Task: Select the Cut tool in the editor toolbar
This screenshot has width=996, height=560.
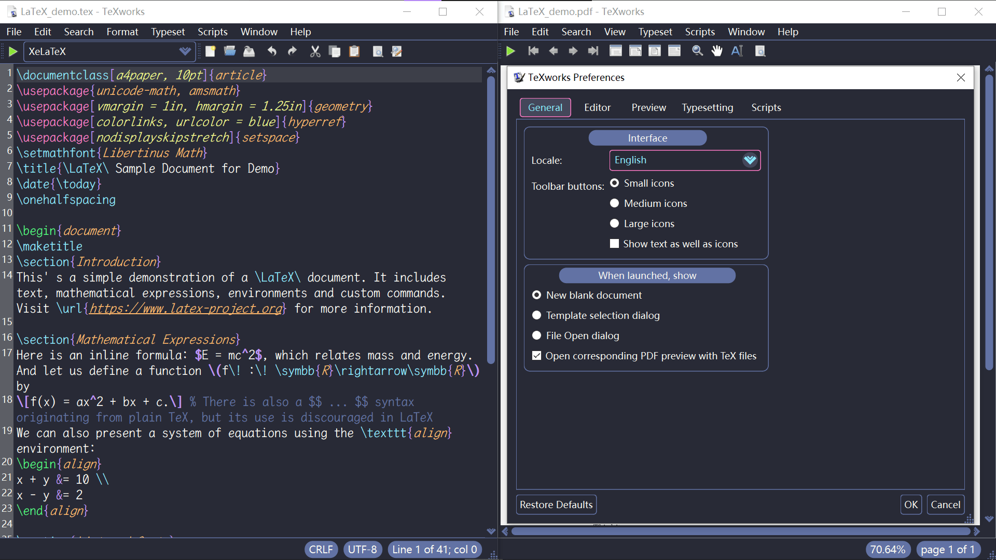Action: 315,51
